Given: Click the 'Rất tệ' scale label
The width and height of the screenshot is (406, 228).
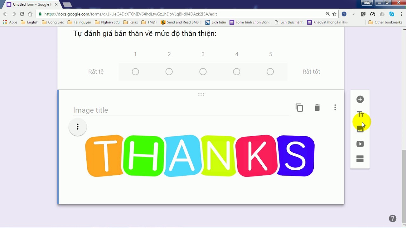Looking at the screenshot, I should click(x=96, y=72).
